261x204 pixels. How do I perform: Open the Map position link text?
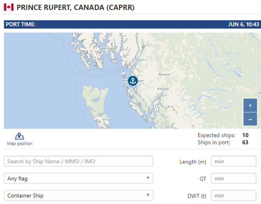(x=20, y=143)
